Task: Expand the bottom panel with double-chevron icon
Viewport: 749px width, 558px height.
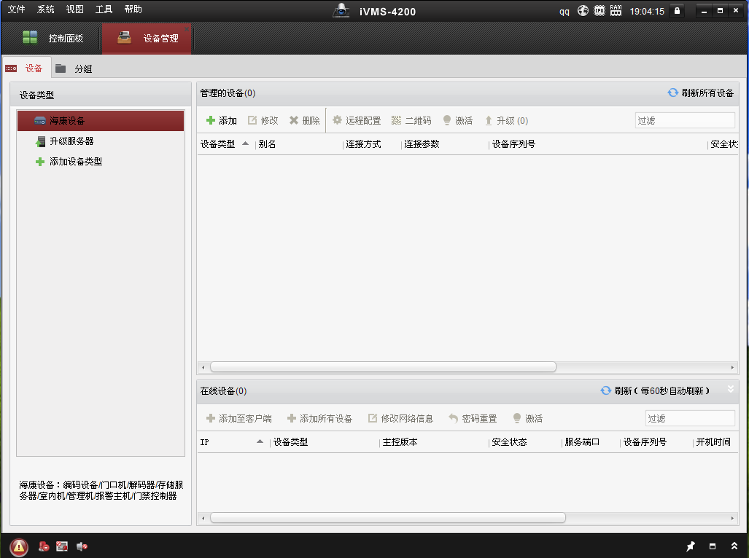Action: click(x=733, y=546)
